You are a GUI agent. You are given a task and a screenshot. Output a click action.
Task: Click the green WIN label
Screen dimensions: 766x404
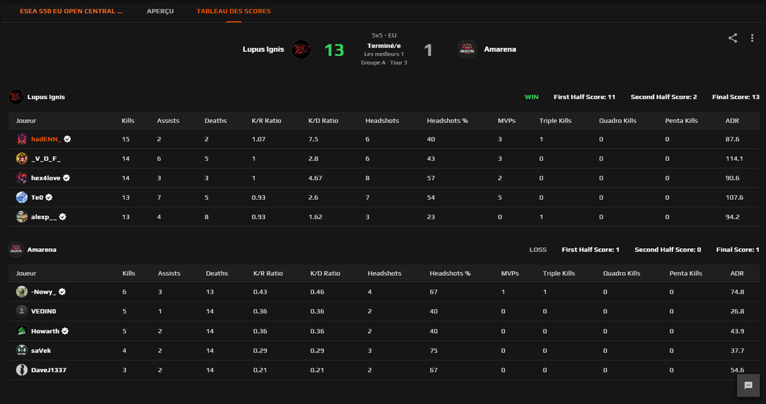pyautogui.click(x=532, y=97)
